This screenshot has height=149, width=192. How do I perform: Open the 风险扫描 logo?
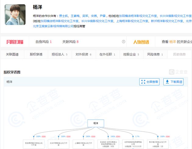(x=15, y=42)
